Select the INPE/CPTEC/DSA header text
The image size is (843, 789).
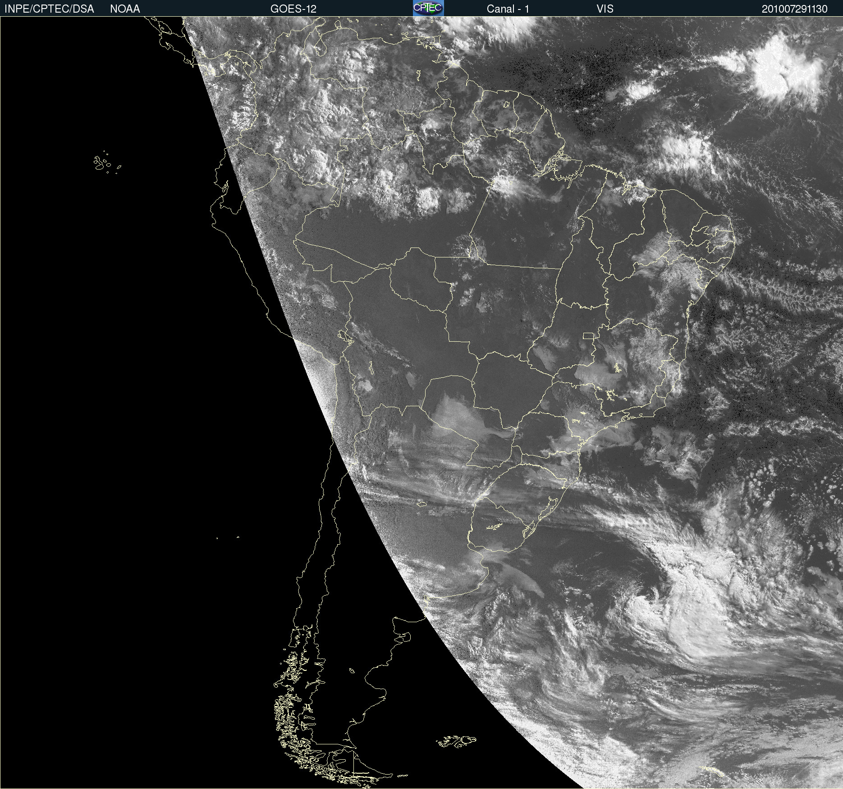click(49, 9)
